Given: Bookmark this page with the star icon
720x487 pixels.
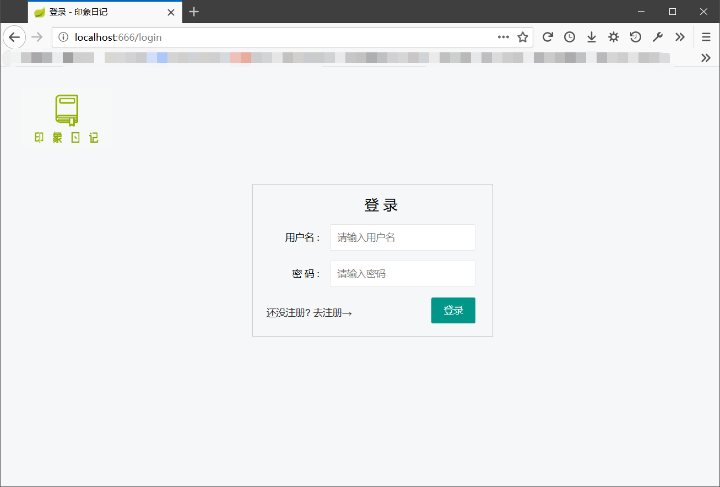Looking at the screenshot, I should click(522, 37).
